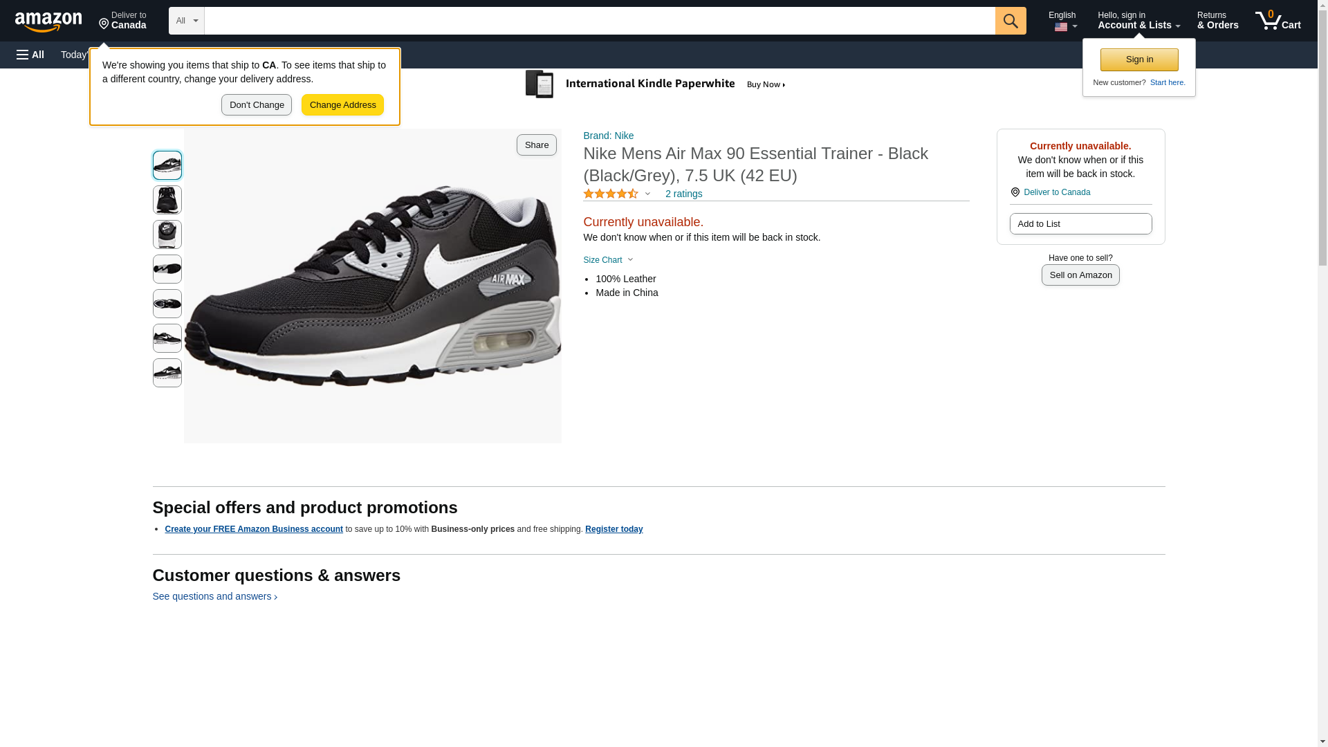Expand the Size Chart
This screenshot has height=747, width=1328.
pyautogui.click(x=608, y=260)
